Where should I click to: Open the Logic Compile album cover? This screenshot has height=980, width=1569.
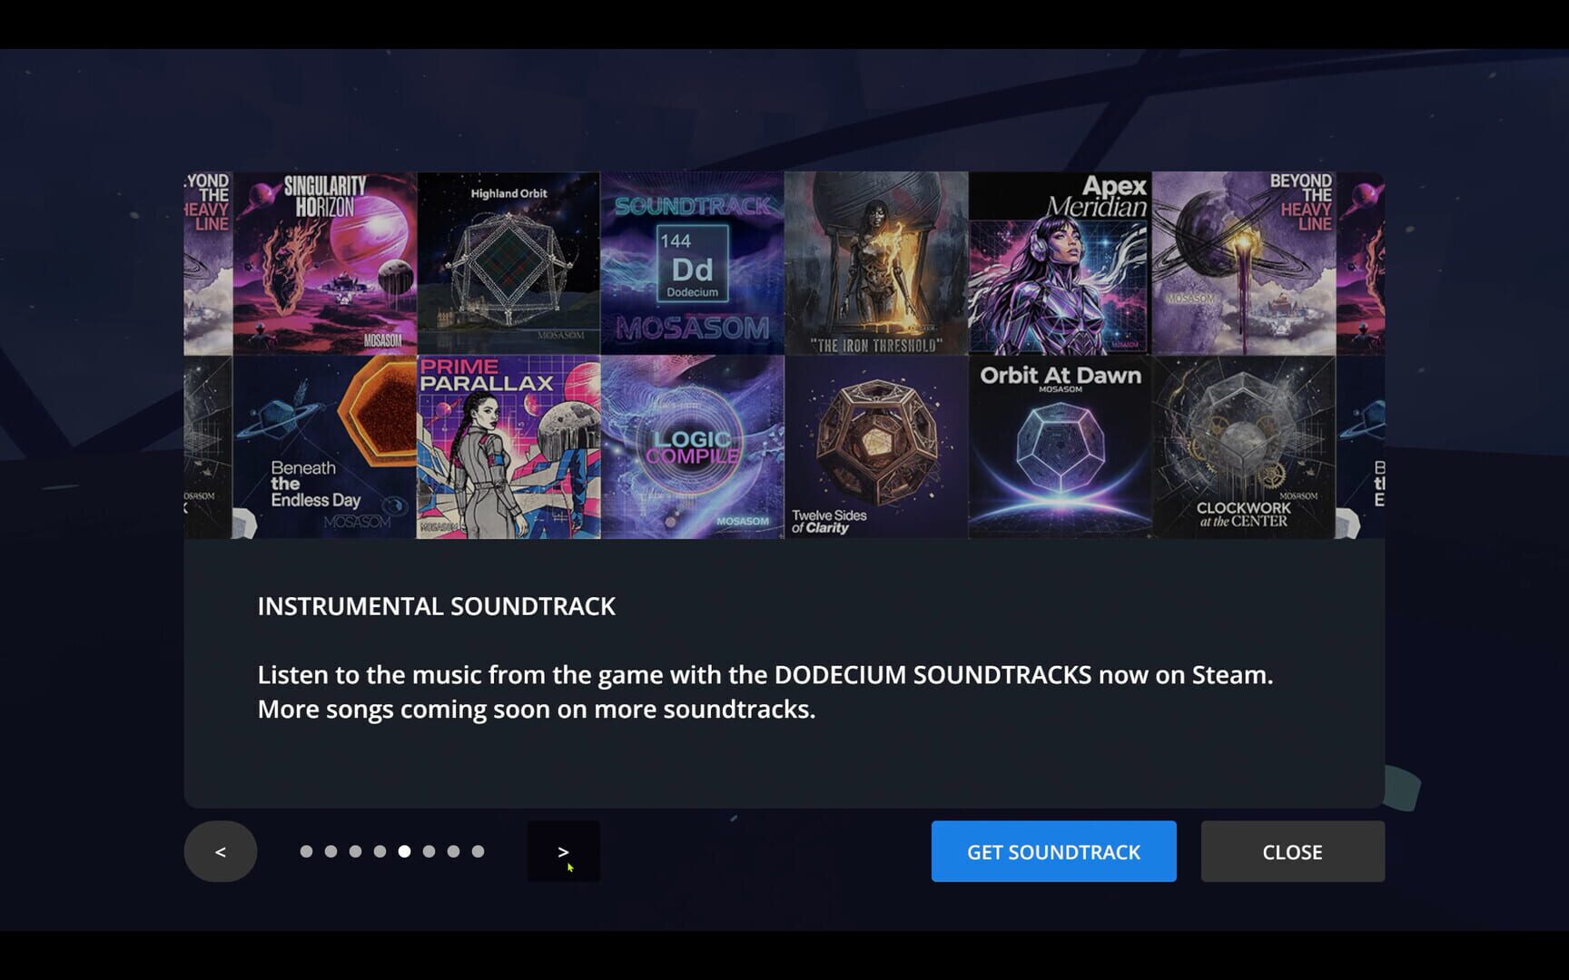(x=693, y=447)
